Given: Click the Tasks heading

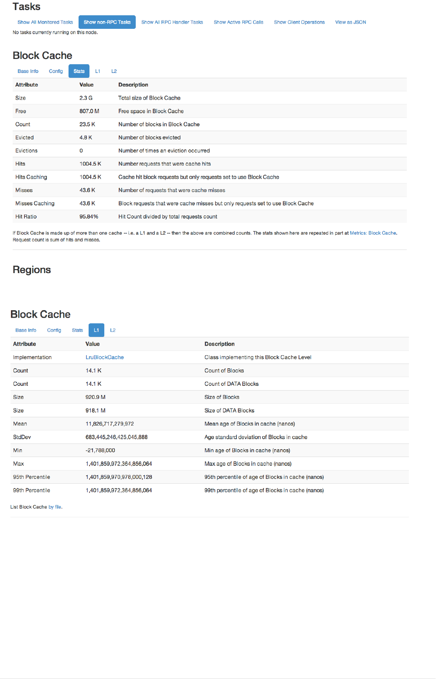Looking at the screenshot, I should click(27, 7).
